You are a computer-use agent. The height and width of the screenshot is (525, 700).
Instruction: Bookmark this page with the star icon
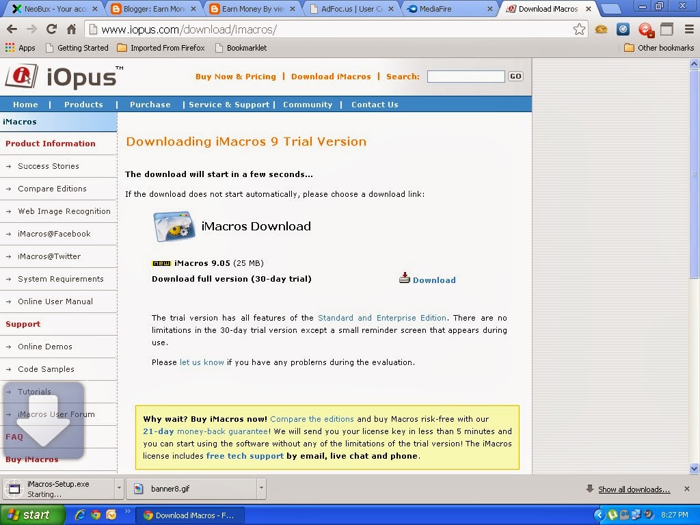[579, 29]
